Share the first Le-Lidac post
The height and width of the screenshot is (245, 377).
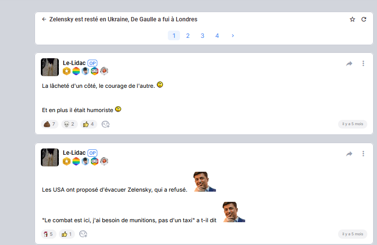(349, 64)
